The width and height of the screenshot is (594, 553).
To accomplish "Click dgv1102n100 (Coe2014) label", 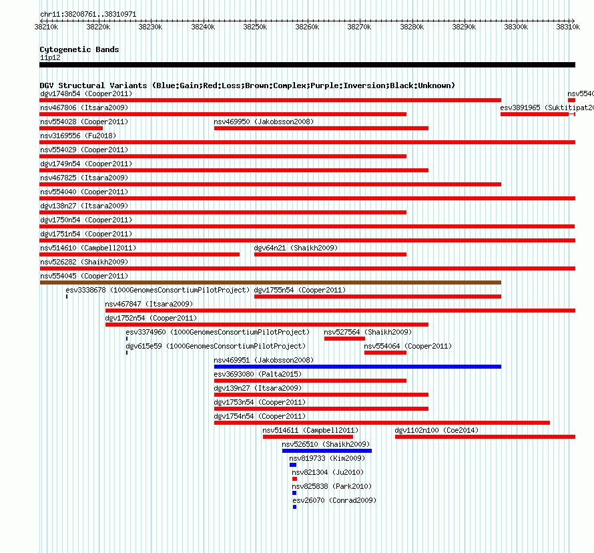I will click(x=436, y=430).
